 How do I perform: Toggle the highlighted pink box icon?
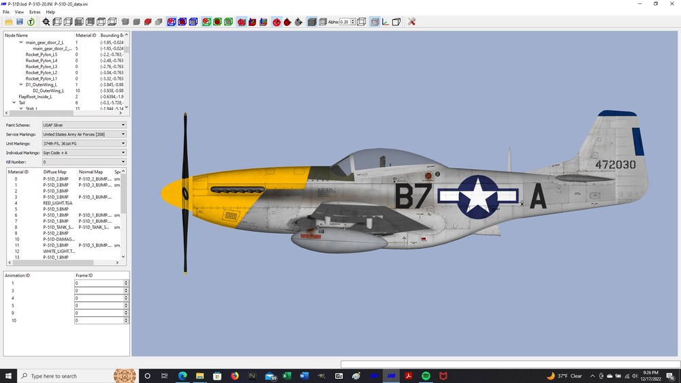coord(375,22)
